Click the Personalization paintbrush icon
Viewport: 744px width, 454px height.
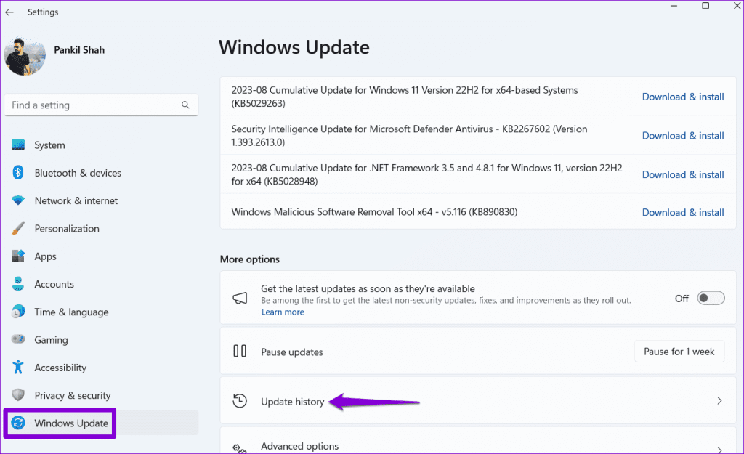click(x=19, y=229)
